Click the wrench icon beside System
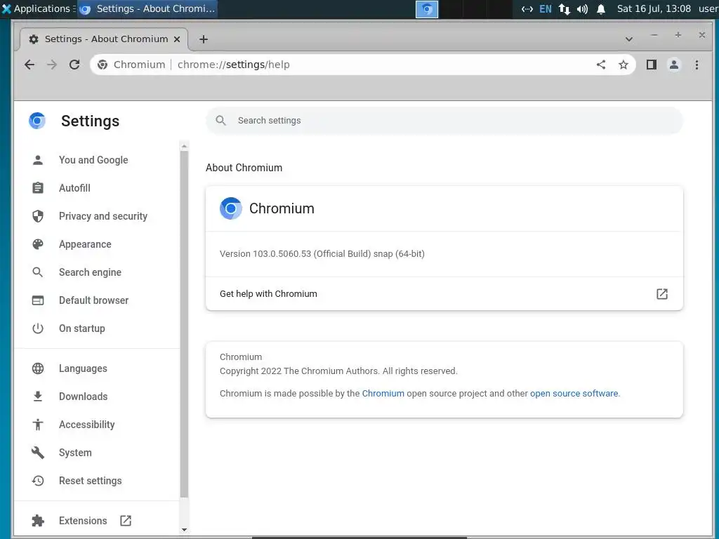 [x=38, y=453]
